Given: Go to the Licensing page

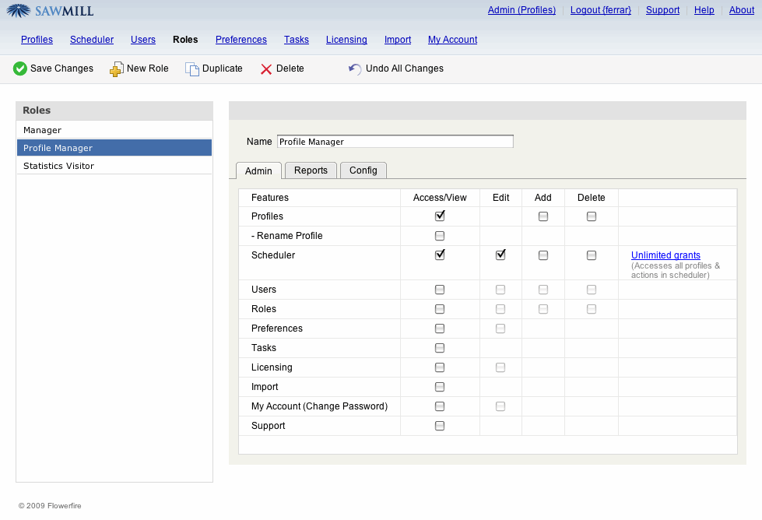Looking at the screenshot, I should point(346,40).
